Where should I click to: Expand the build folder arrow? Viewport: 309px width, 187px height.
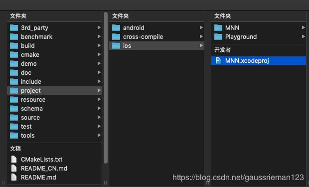tap(99, 45)
